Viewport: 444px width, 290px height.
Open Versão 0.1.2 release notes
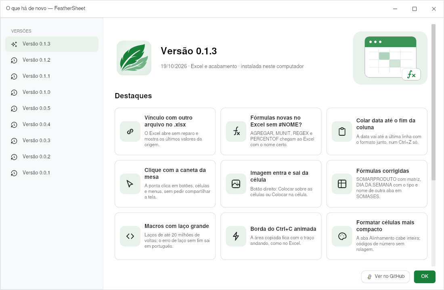pyautogui.click(x=52, y=60)
